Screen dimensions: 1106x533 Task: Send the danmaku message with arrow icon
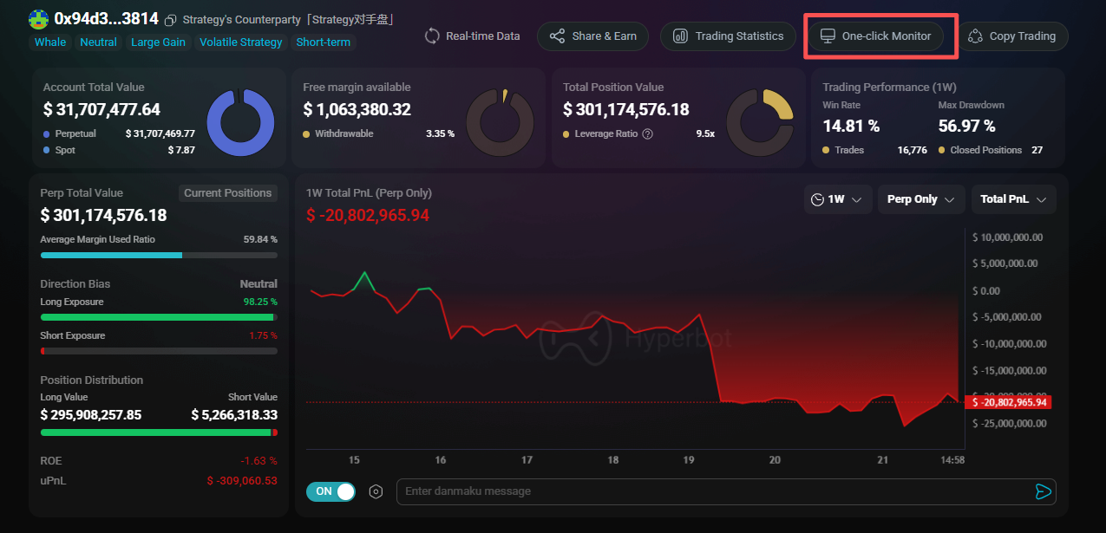click(x=1043, y=491)
